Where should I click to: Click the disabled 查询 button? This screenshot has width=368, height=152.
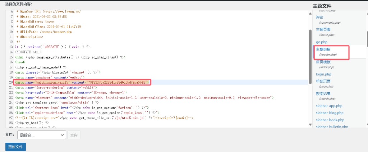click(74, 135)
